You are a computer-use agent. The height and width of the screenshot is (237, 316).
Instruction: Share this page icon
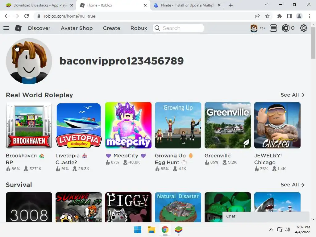pyautogui.click(x=257, y=16)
